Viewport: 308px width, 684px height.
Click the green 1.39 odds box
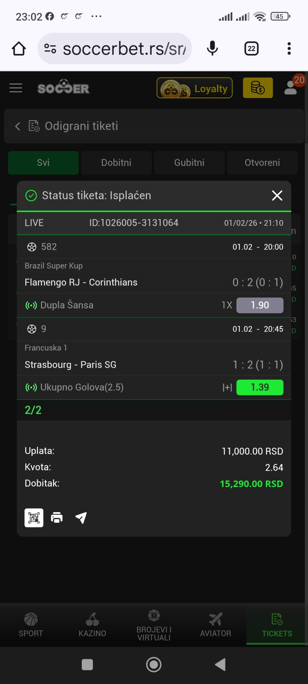[x=260, y=387]
